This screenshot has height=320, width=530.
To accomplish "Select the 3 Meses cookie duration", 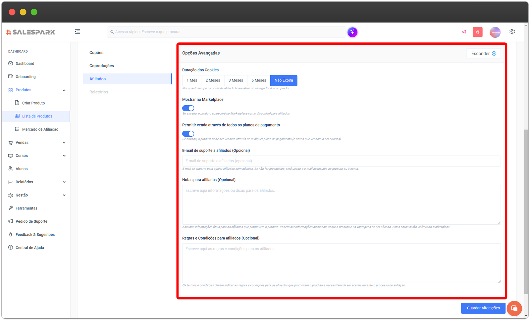I will [236, 80].
